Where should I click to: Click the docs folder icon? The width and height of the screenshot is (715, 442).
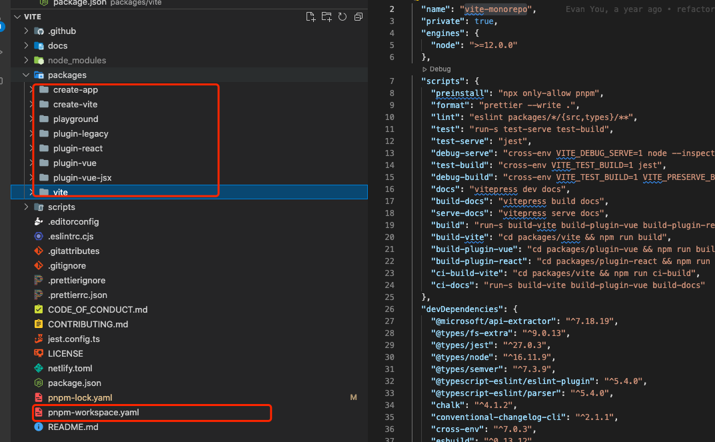coord(39,45)
